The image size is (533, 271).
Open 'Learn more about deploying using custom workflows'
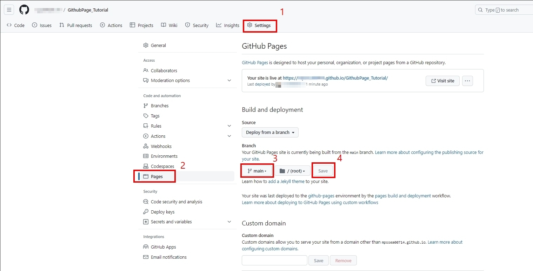tap(310, 202)
